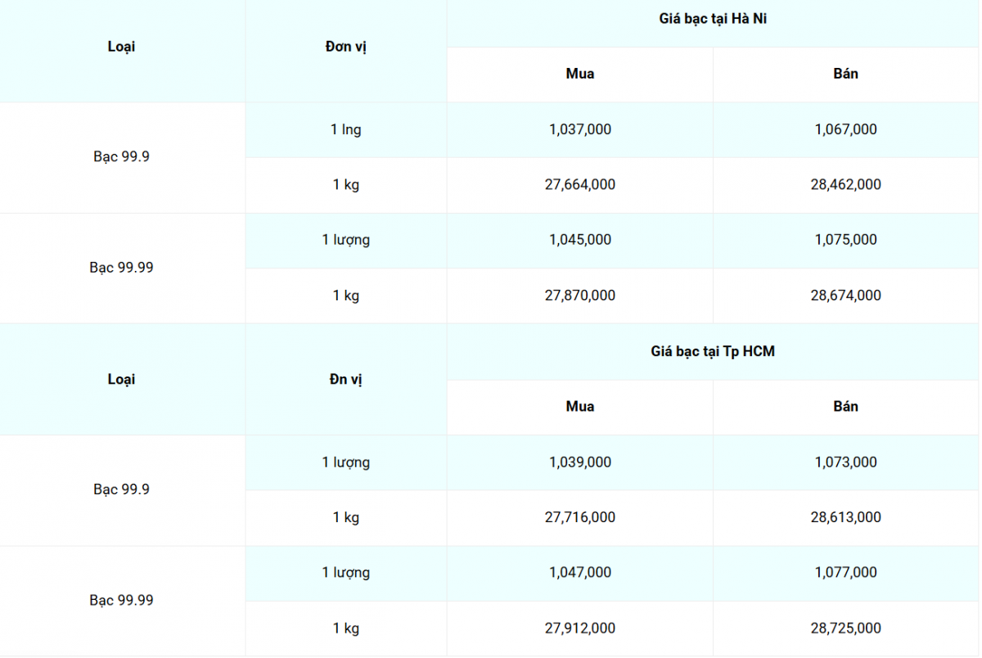This screenshot has height=658, width=982.
Task: Select the cell showing 27,870,000
Action: click(x=580, y=295)
